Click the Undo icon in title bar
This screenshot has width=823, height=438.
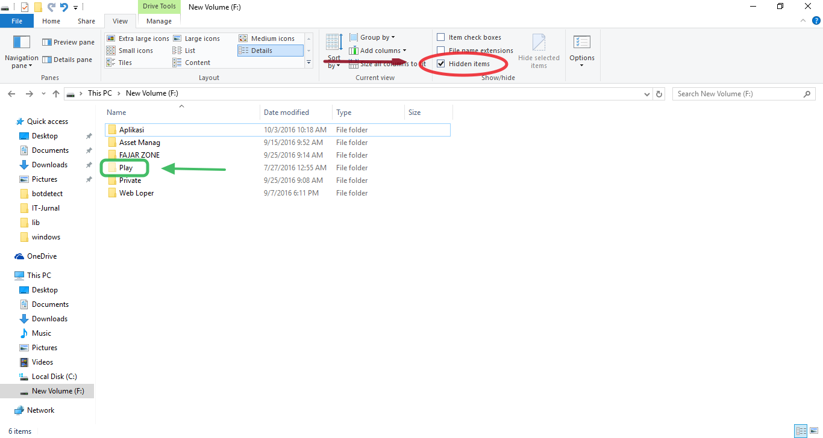pyautogui.click(x=51, y=7)
